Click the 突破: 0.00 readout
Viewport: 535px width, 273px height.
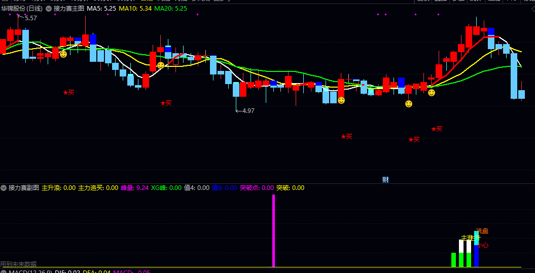tap(291, 187)
